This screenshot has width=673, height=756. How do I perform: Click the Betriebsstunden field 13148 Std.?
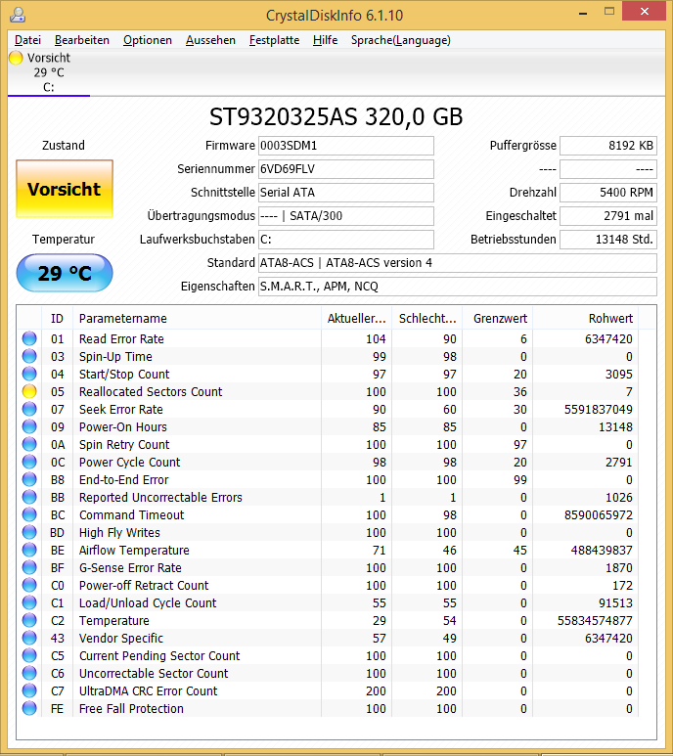click(x=608, y=240)
